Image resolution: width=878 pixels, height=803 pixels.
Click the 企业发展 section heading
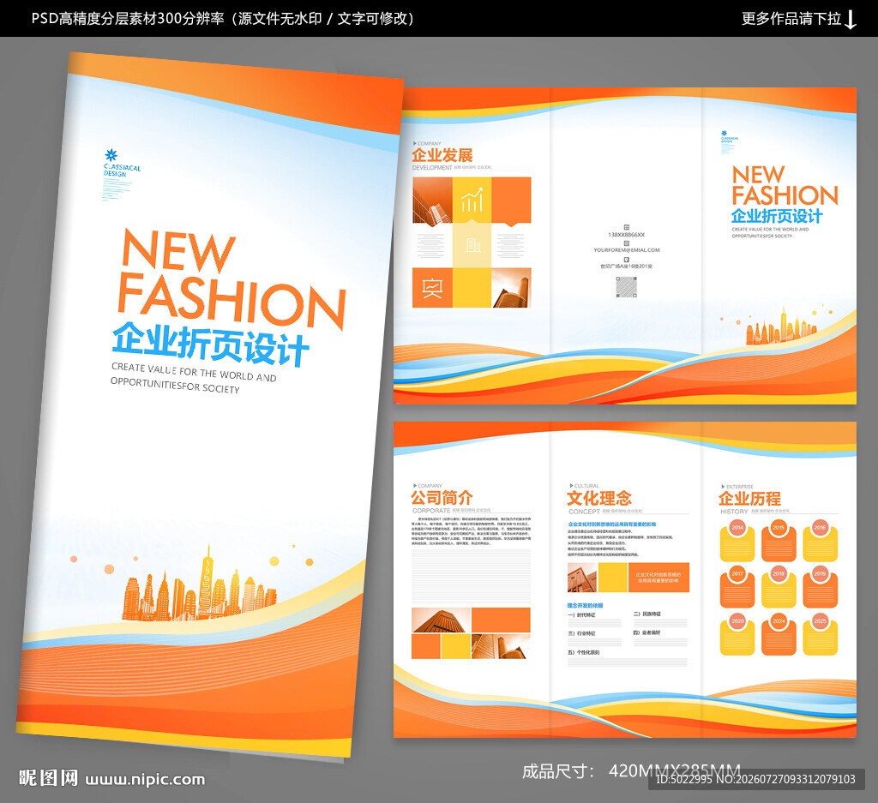pos(442,155)
